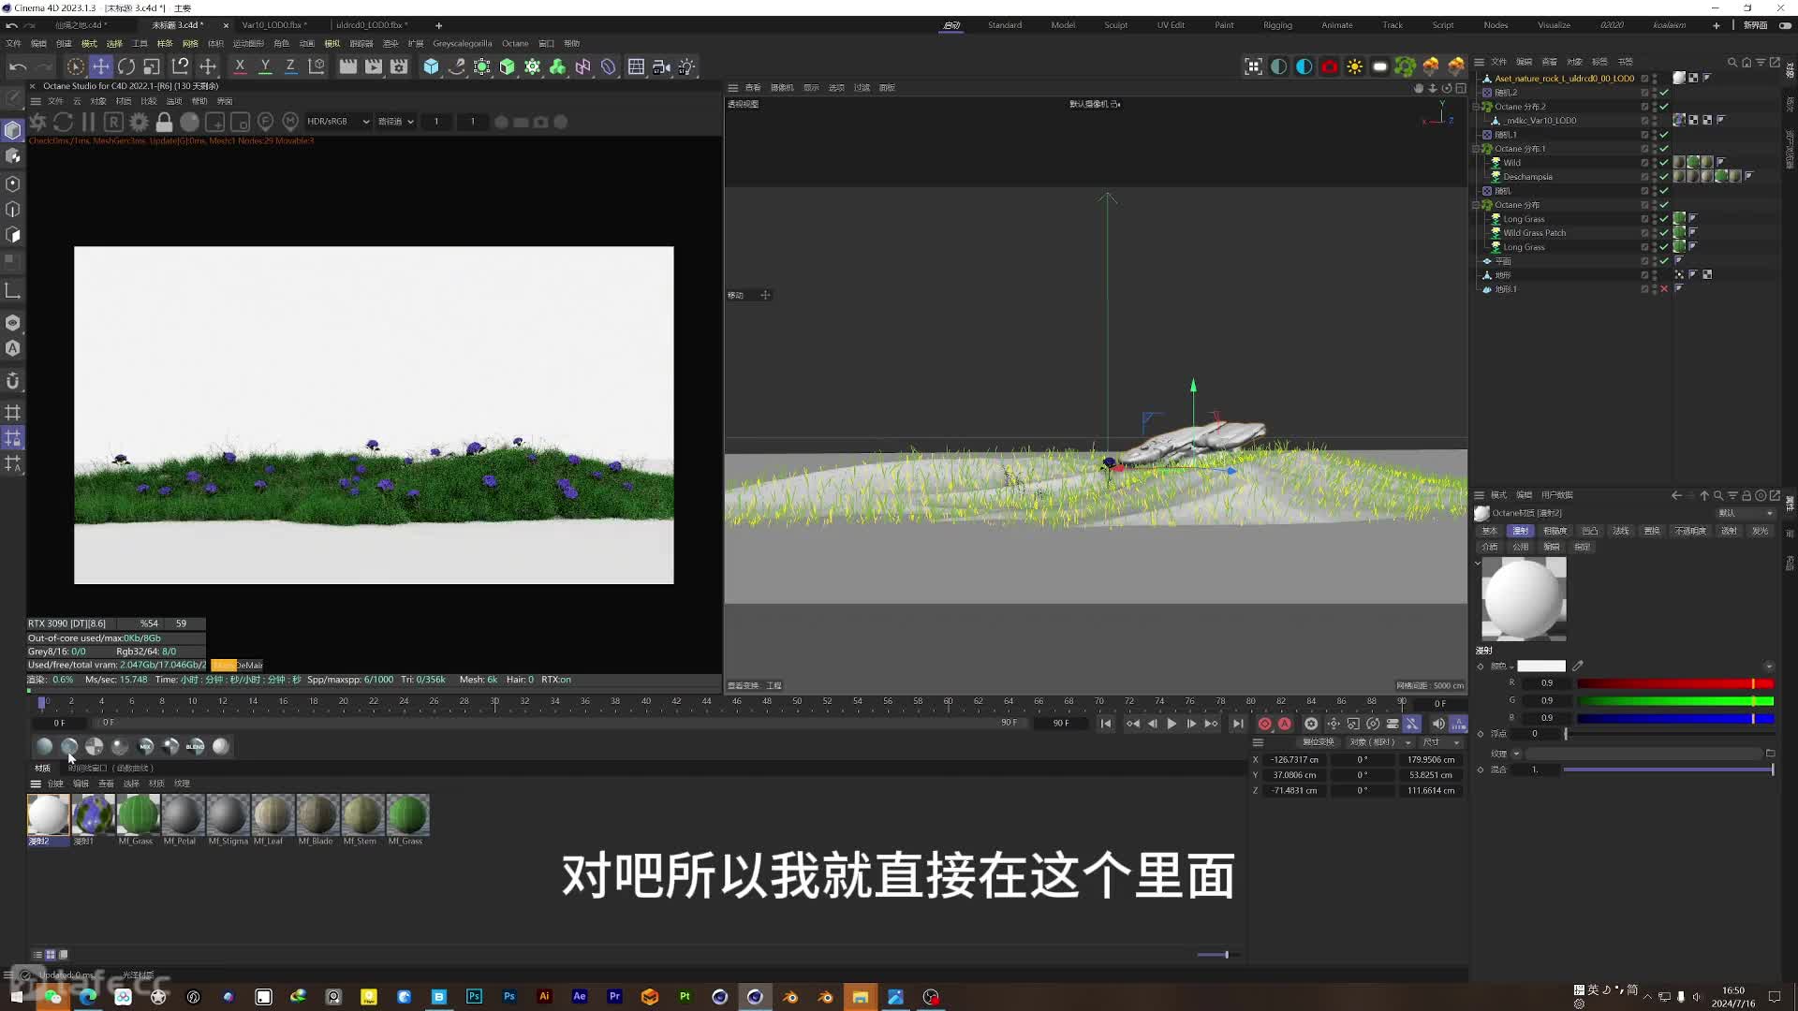Viewport: 1798px width, 1011px height.
Task: Select Aset_nature_rock object in object manager
Action: (1564, 79)
